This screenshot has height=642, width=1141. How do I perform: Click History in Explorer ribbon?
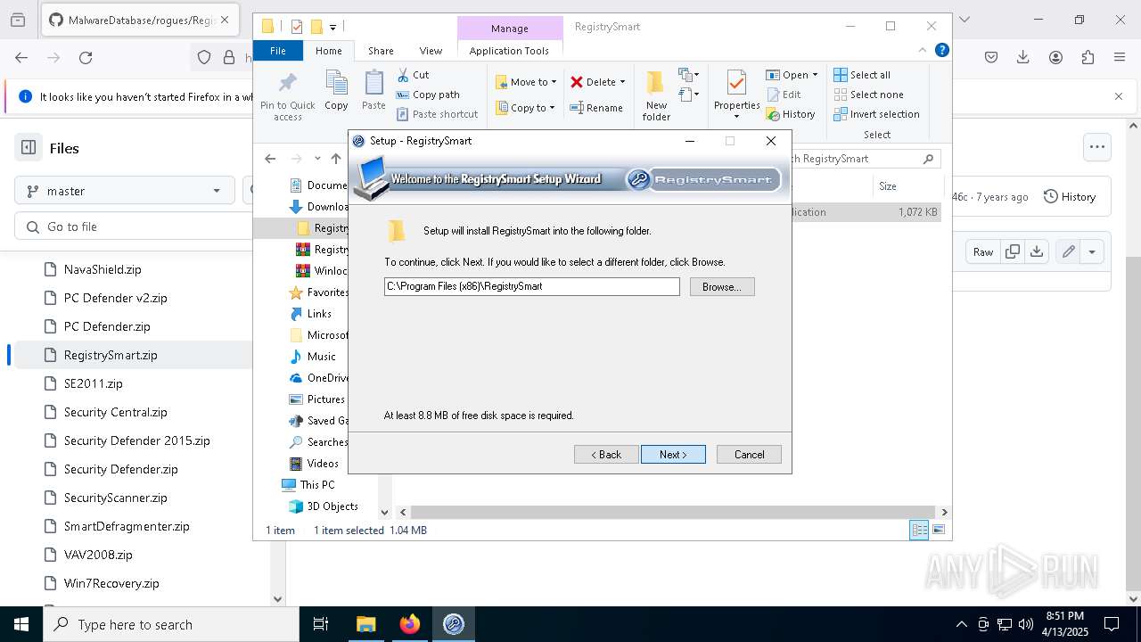(x=791, y=114)
